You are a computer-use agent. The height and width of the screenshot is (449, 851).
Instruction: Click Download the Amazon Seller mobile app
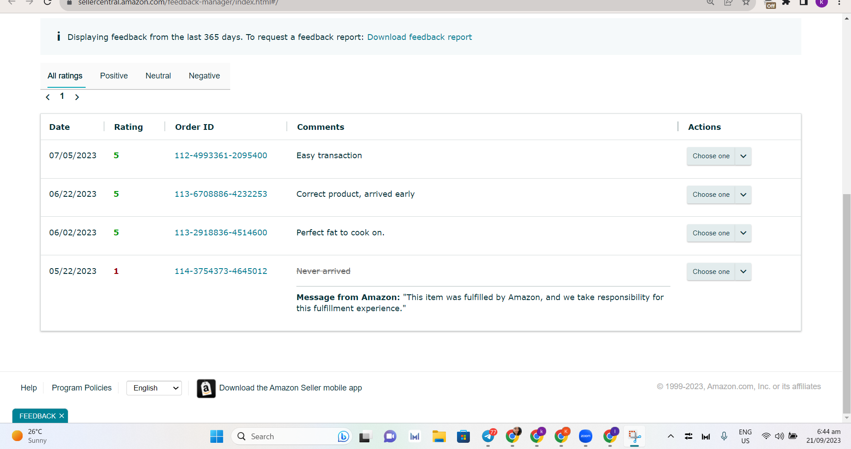click(x=291, y=388)
